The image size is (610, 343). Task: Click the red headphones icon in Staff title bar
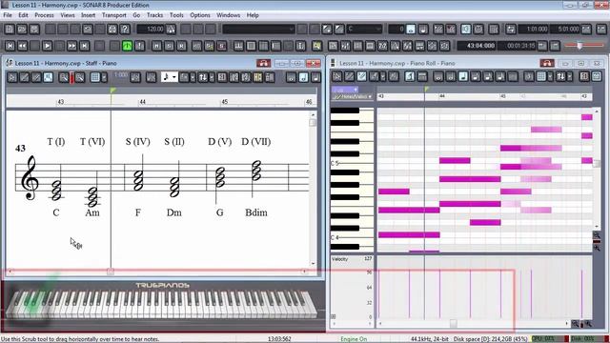(x=263, y=63)
